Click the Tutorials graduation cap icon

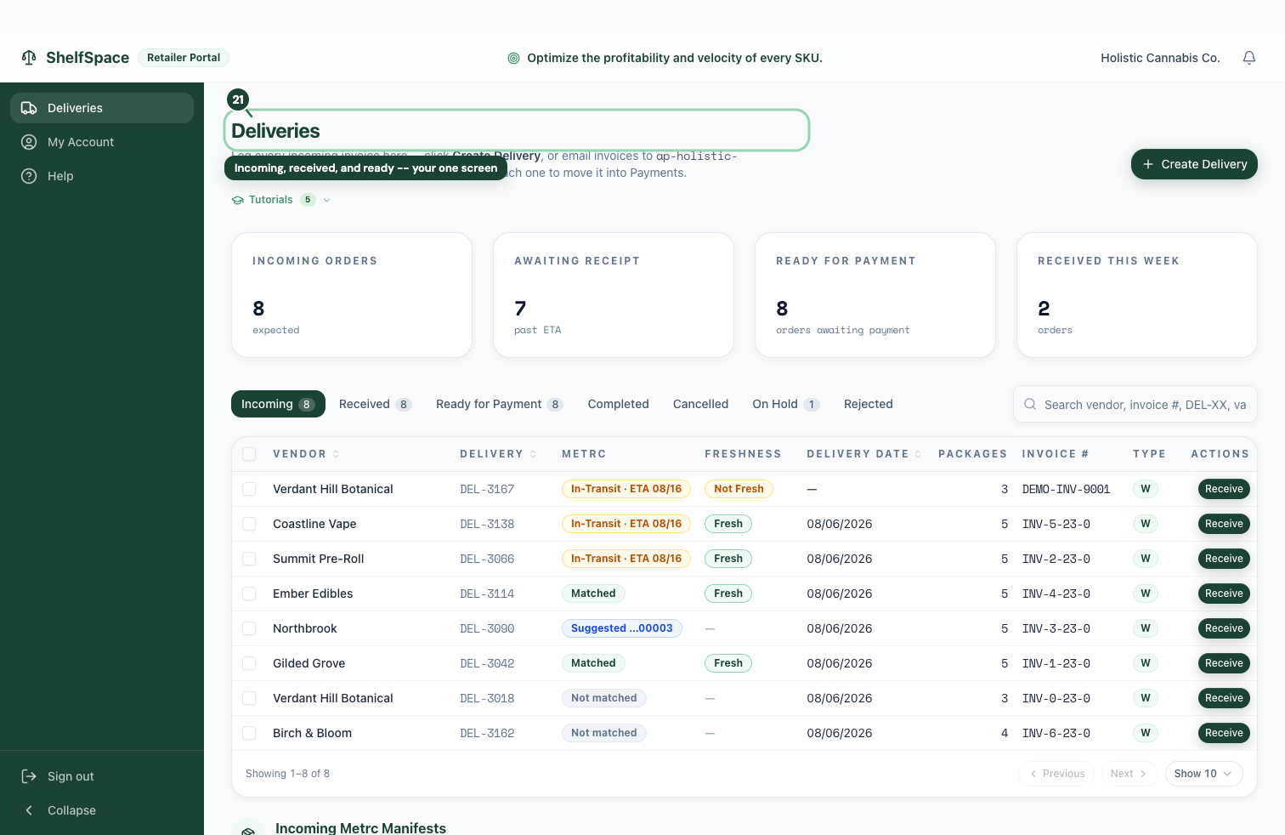[238, 200]
